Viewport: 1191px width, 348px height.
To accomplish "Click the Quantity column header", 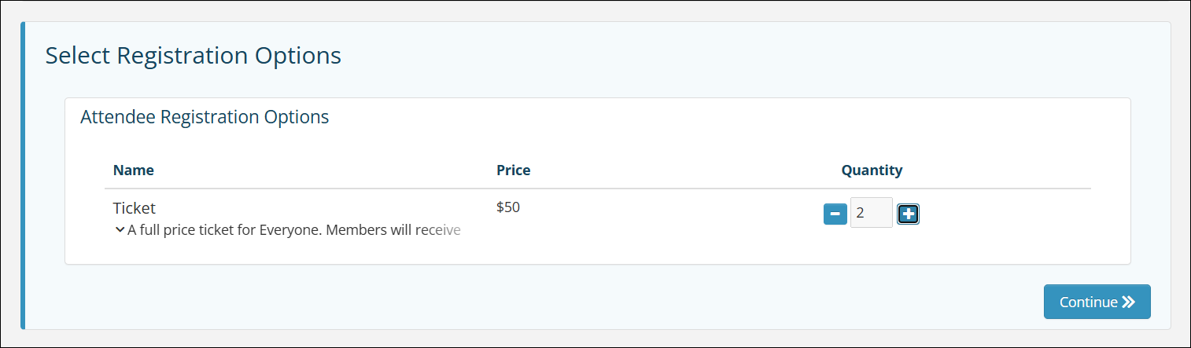I will [x=872, y=170].
